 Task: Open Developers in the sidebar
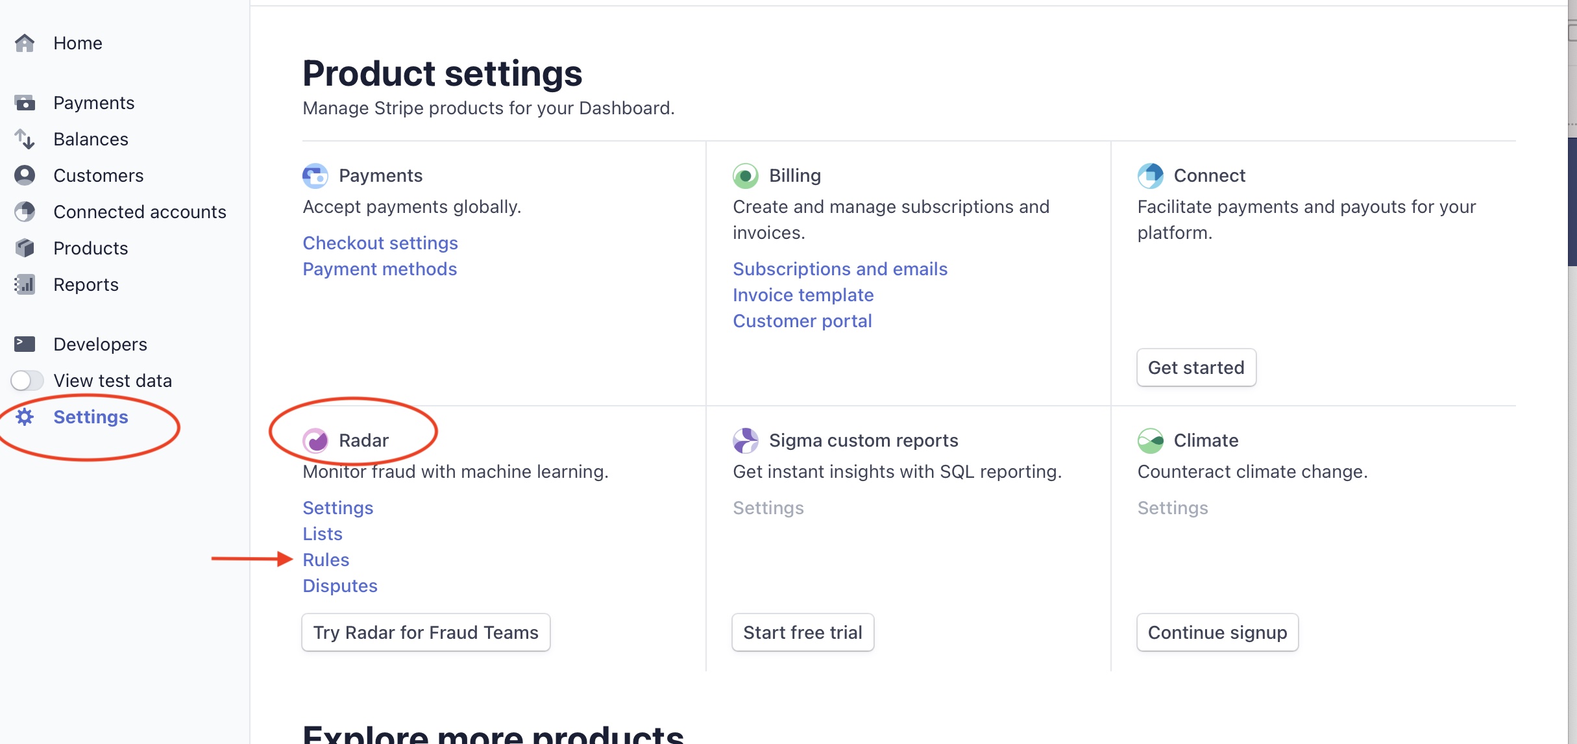100,344
